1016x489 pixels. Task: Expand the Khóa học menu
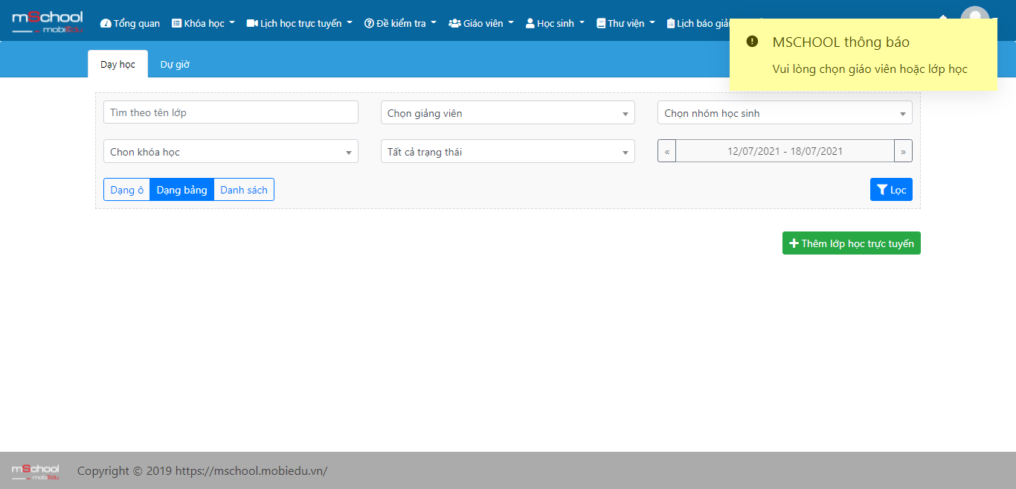point(203,23)
